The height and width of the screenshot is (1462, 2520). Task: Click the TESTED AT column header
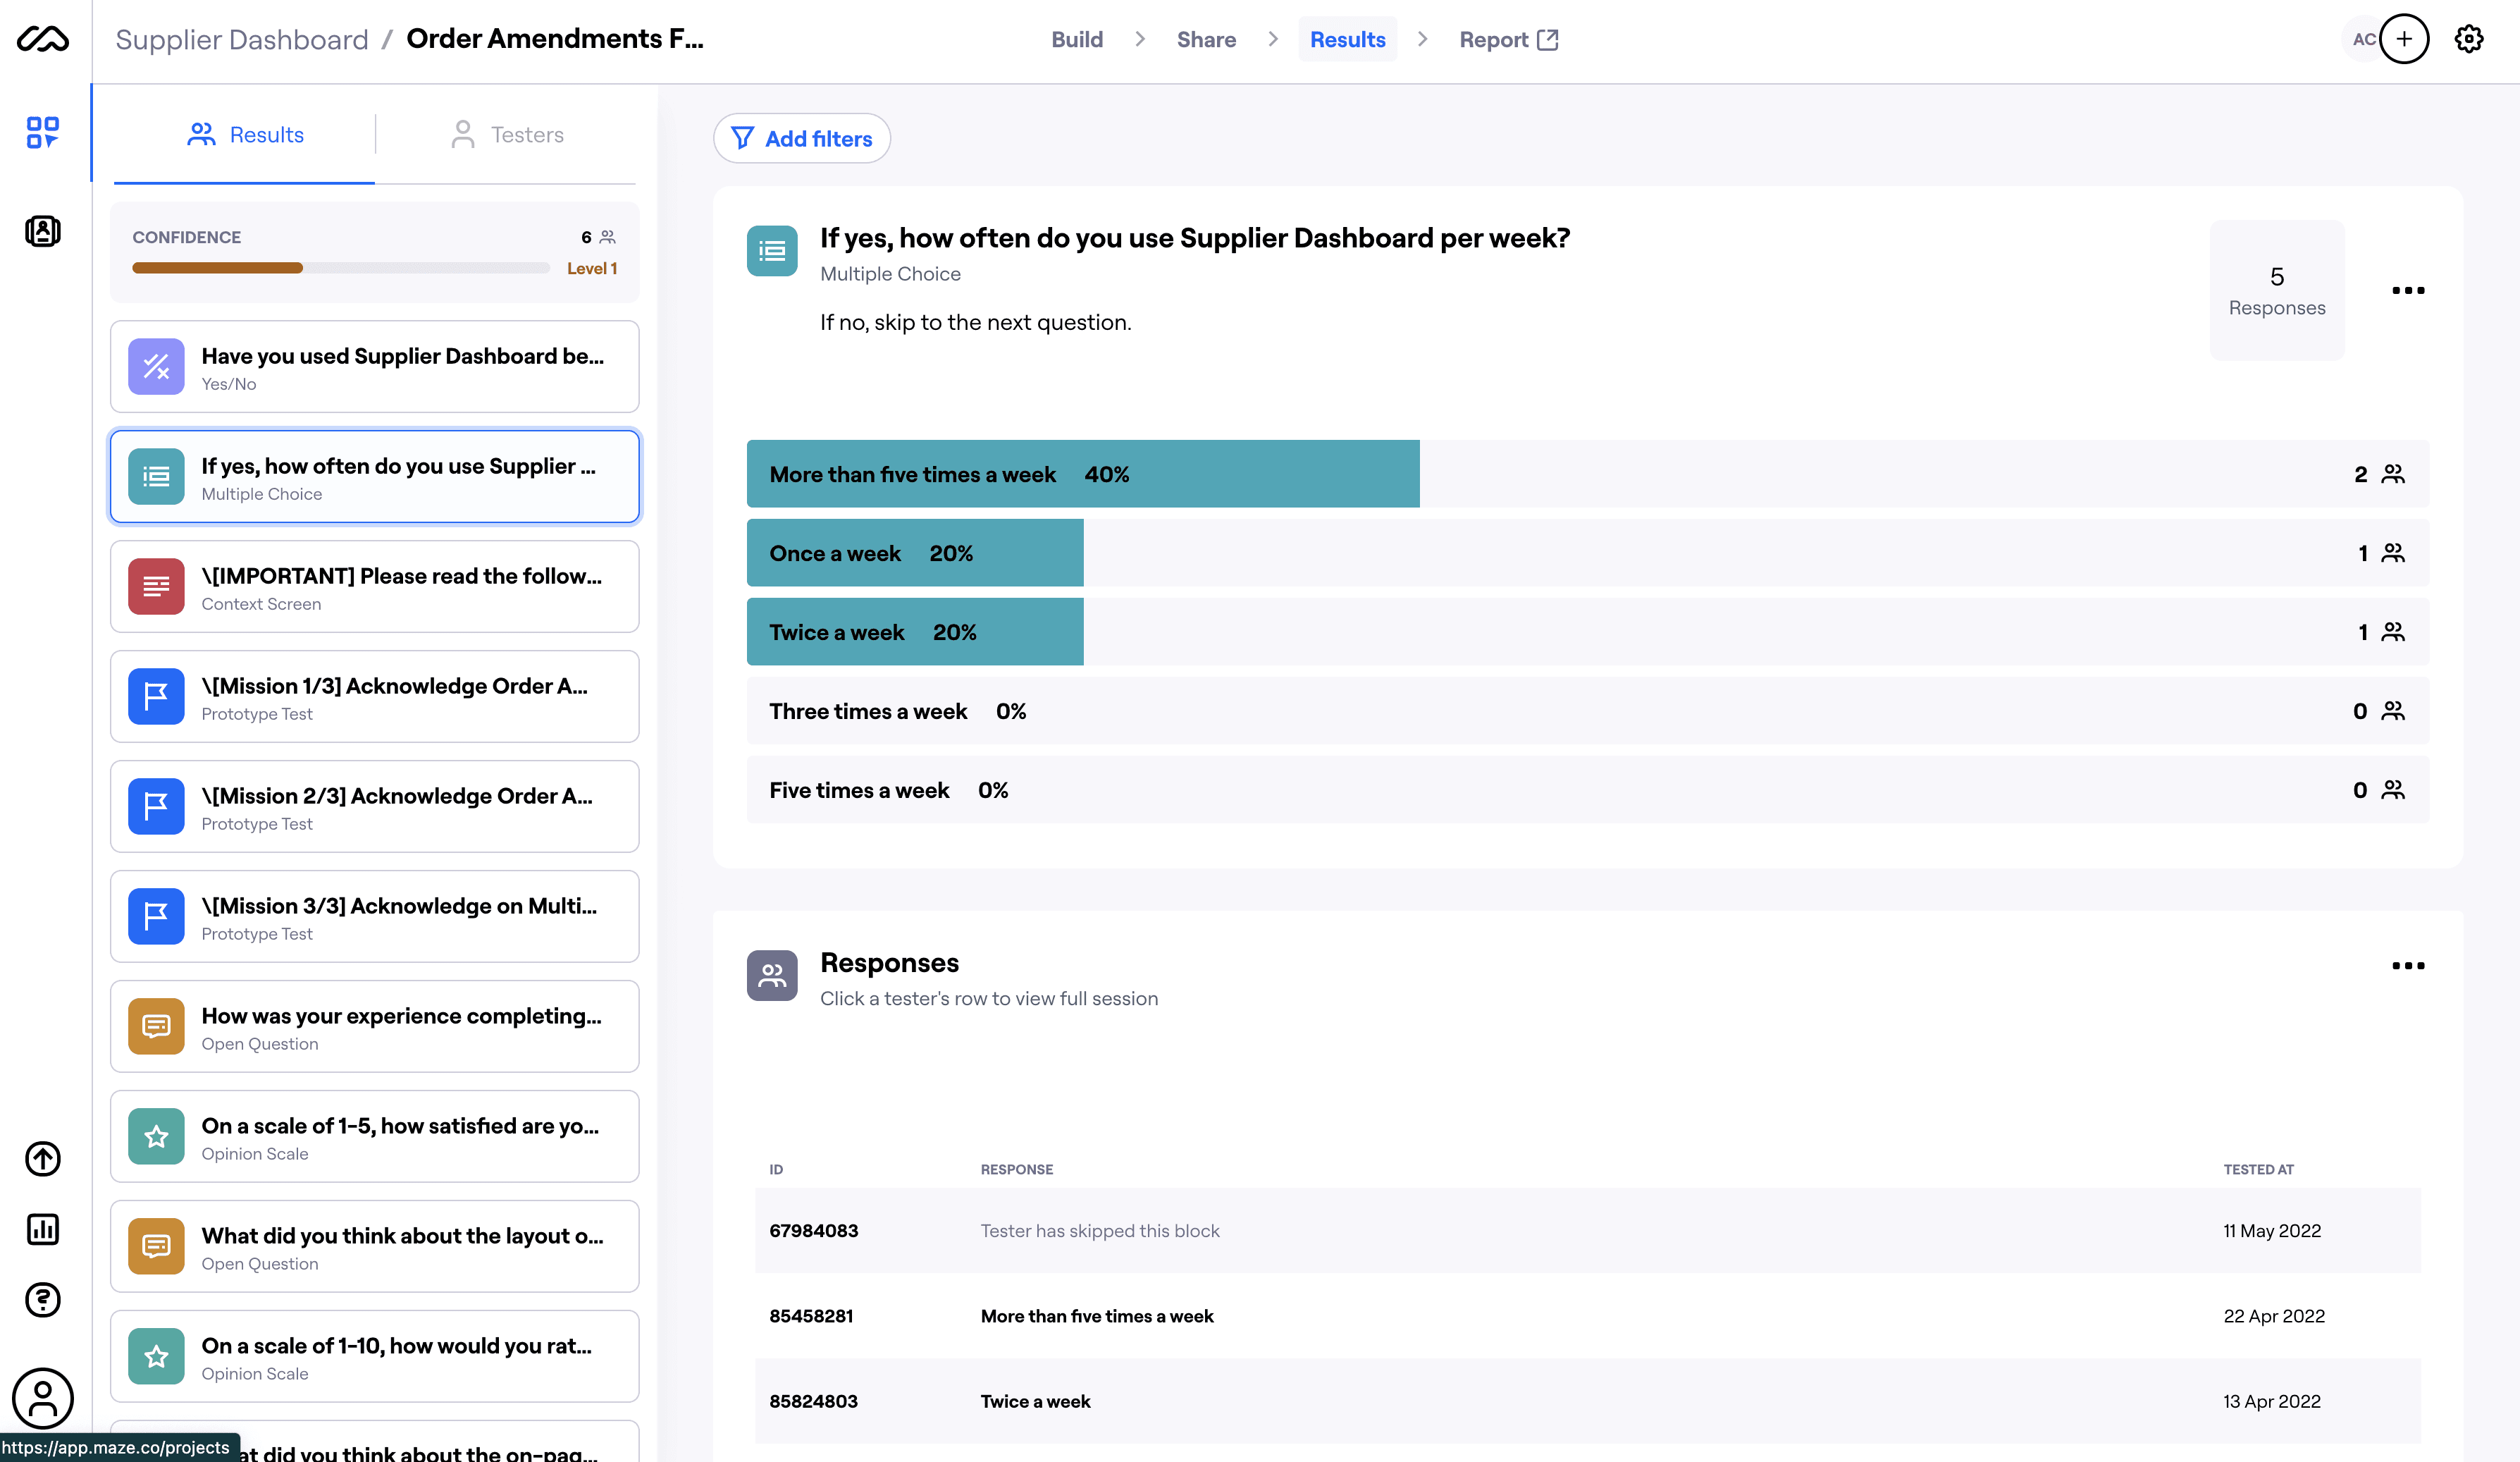(x=2258, y=1169)
